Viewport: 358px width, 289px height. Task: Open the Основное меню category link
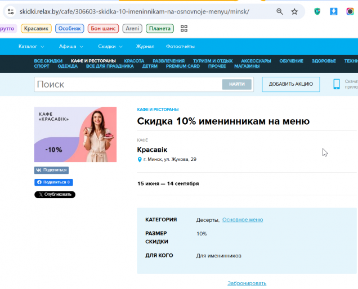click(243, 220)
